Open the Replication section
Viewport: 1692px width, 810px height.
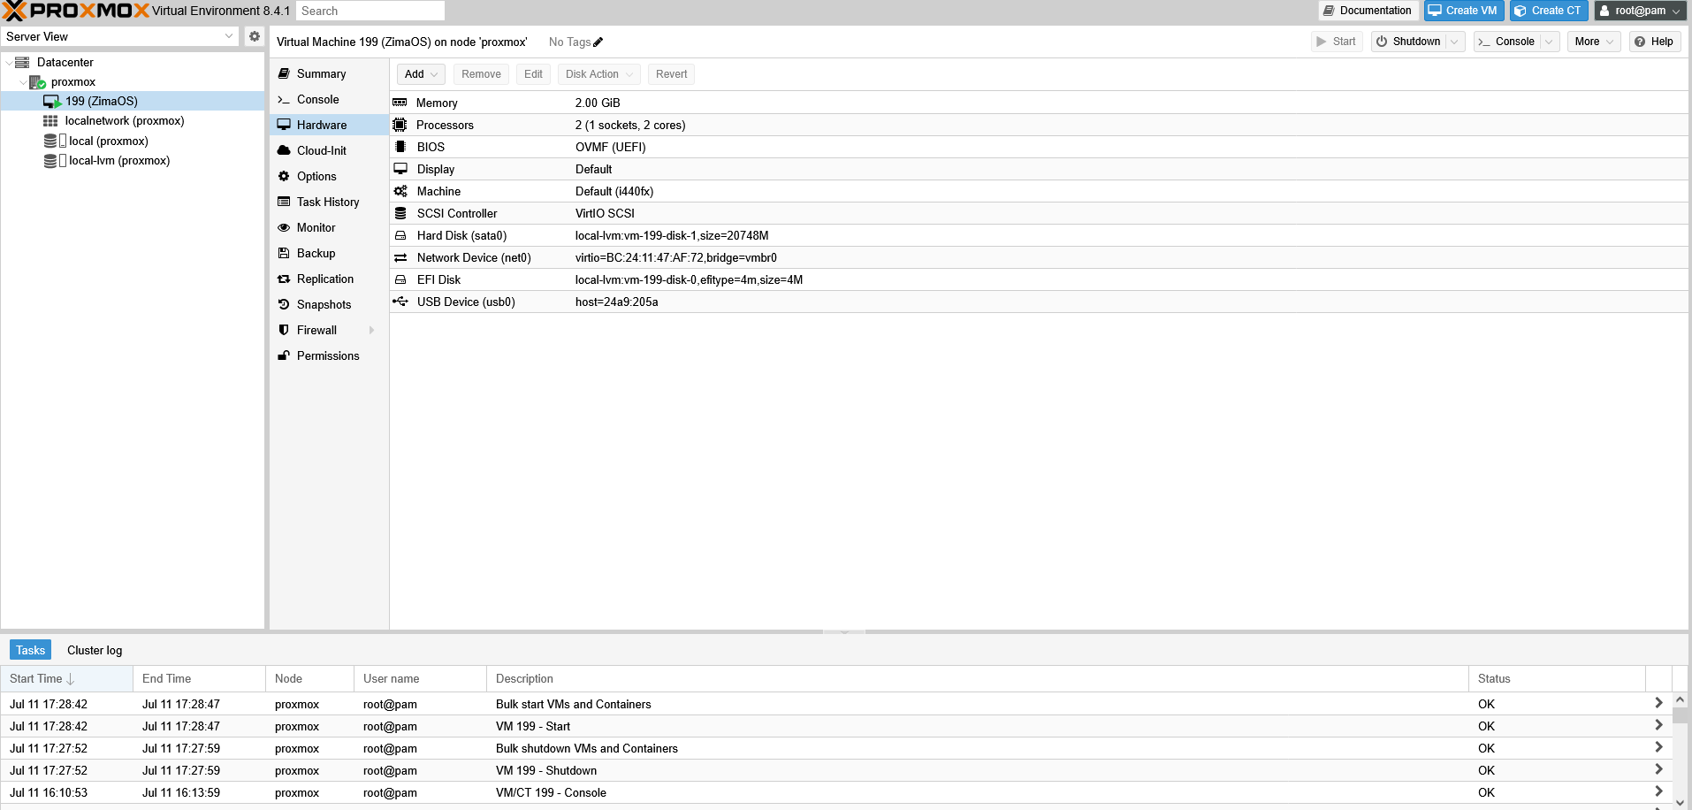[x=329, y=279]
